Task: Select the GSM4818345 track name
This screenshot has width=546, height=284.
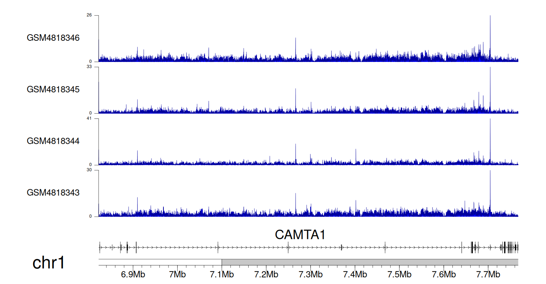Action: 53,89
